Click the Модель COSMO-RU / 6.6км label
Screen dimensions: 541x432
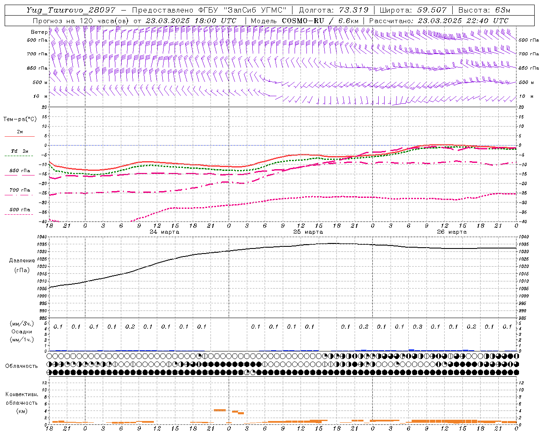(304, 21)
